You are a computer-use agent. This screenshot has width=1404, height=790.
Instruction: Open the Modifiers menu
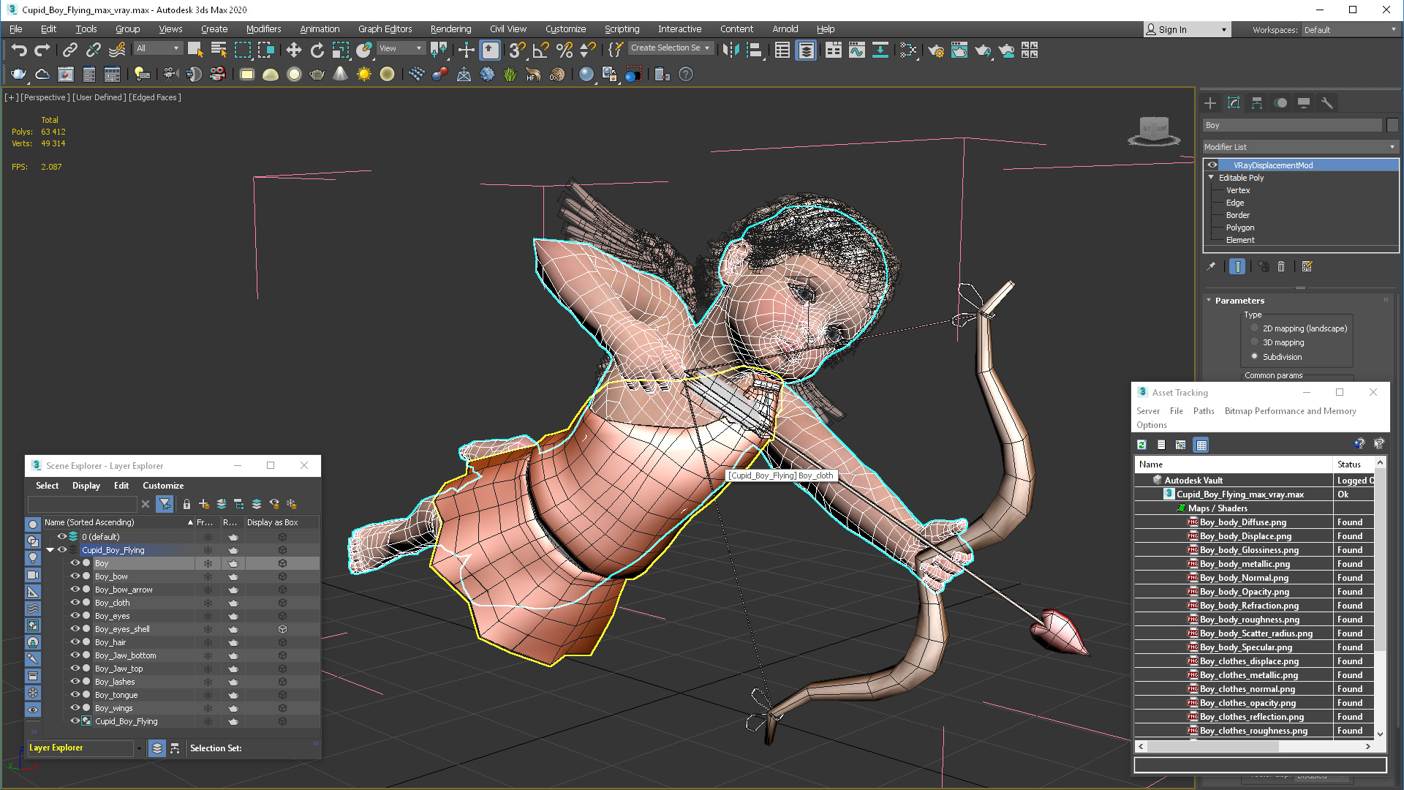263,29
